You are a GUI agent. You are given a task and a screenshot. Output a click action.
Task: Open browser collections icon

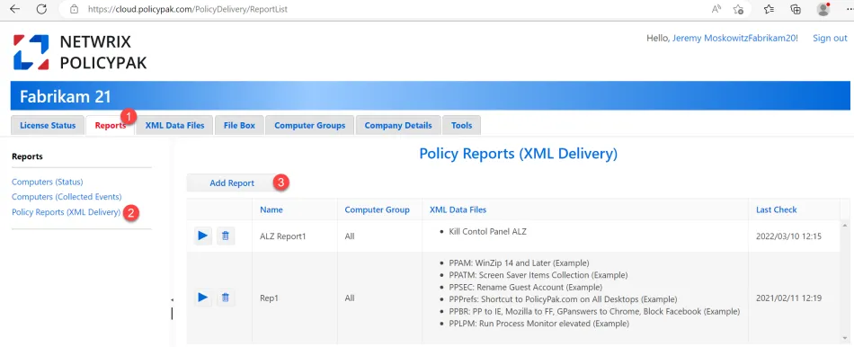click(x=796, y=9)
